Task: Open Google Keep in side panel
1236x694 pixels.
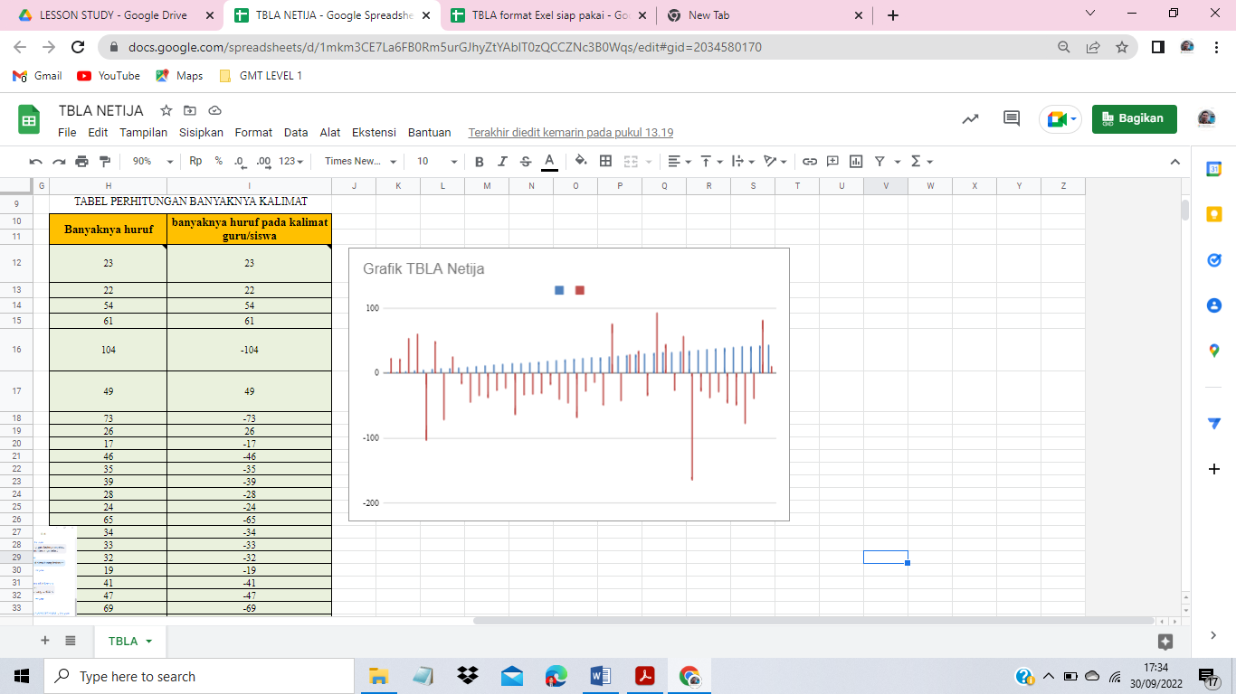Action: pos(1214,214)
